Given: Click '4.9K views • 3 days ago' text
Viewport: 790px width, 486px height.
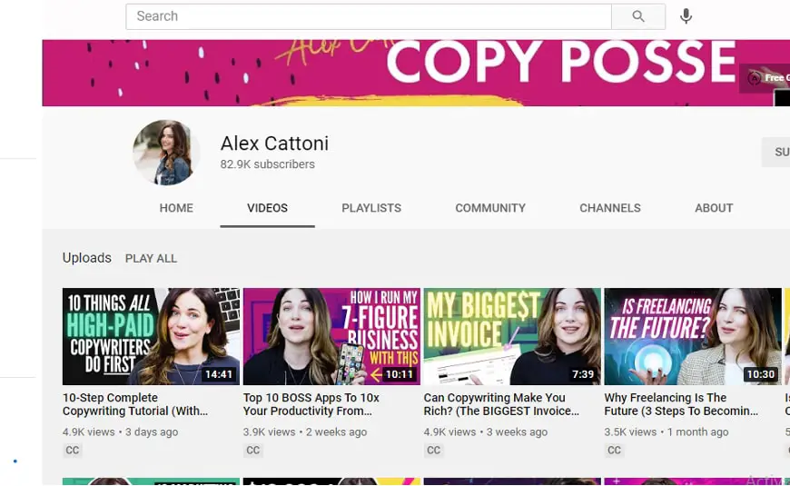Looking at the screenshot, I should [121, 432].
